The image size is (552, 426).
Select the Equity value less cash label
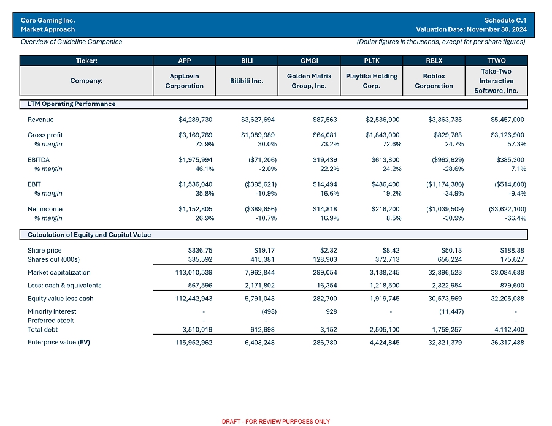tap(61, 299)
